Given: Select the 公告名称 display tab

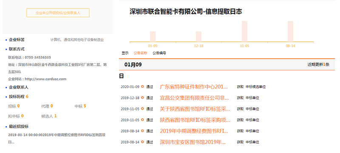Looking at the screenshot, I should pyautogui.click(x=141, y=53).
